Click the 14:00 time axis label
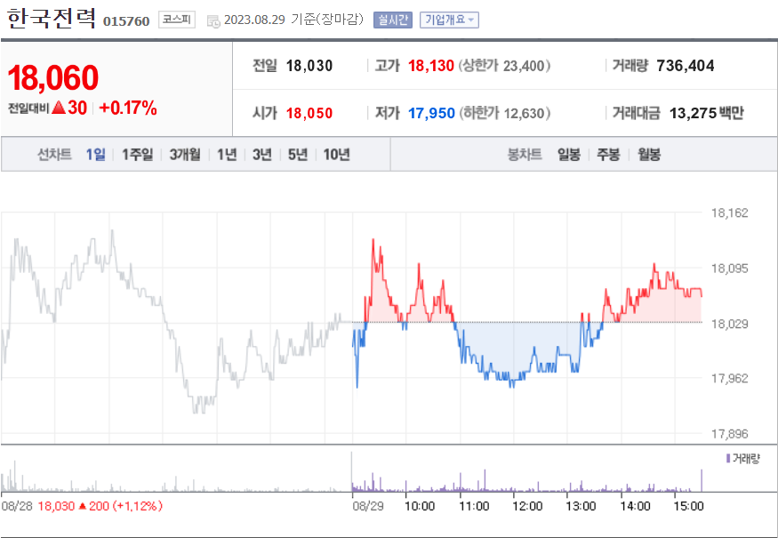778x538 pixels. click(x=635, y=506)
